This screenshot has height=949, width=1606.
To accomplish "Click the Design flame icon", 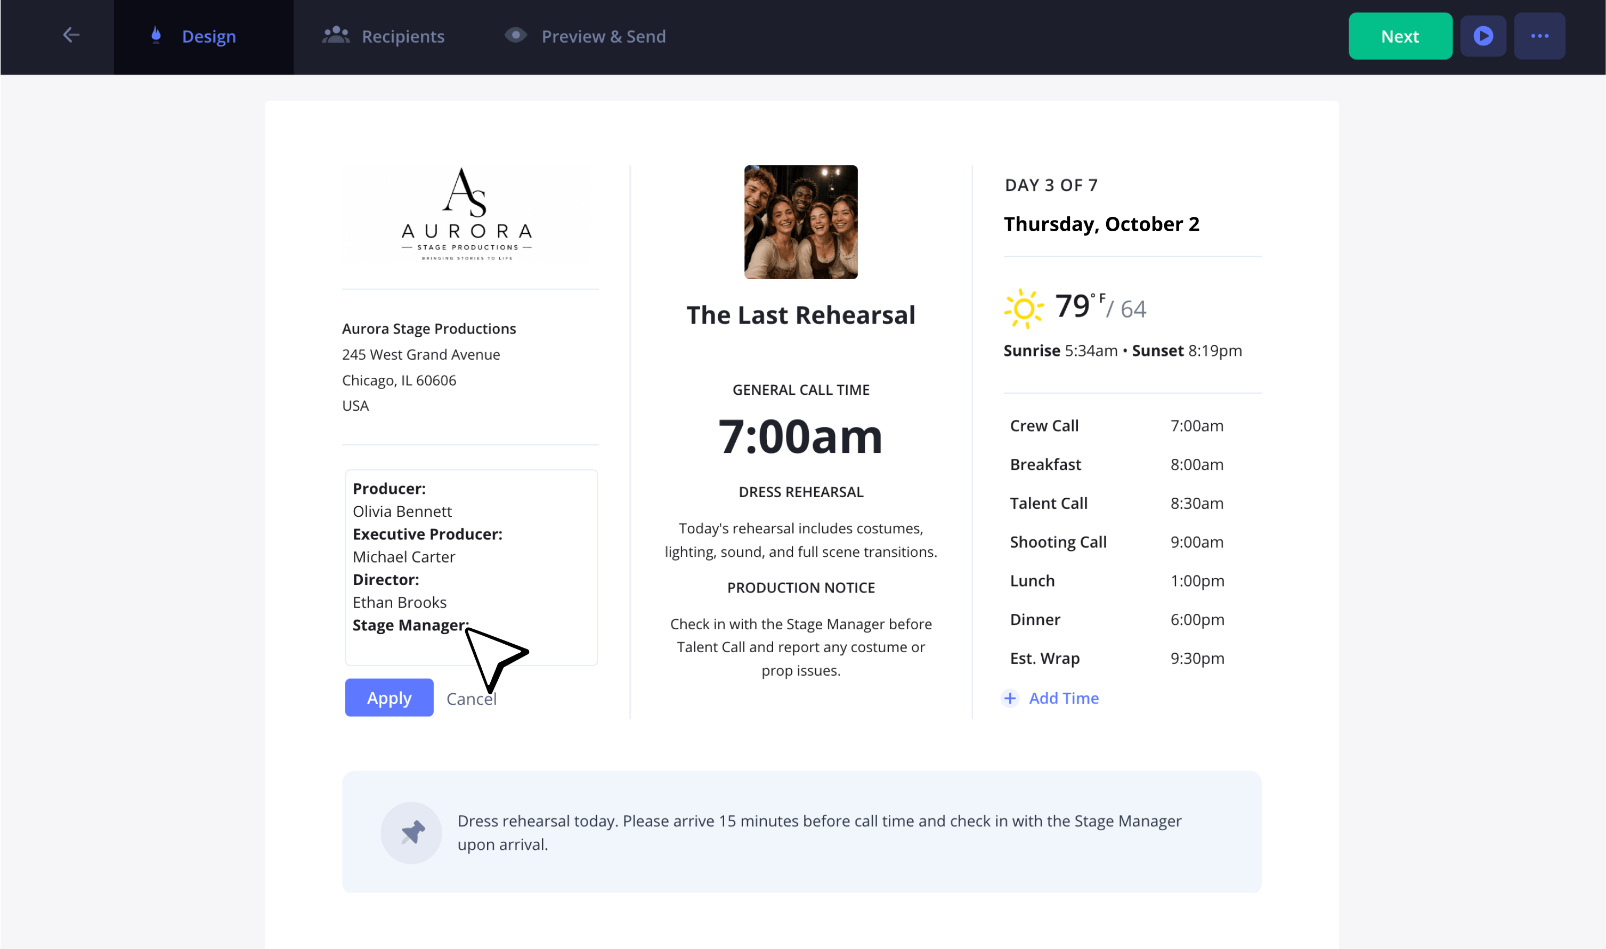I will click(156, 35).
